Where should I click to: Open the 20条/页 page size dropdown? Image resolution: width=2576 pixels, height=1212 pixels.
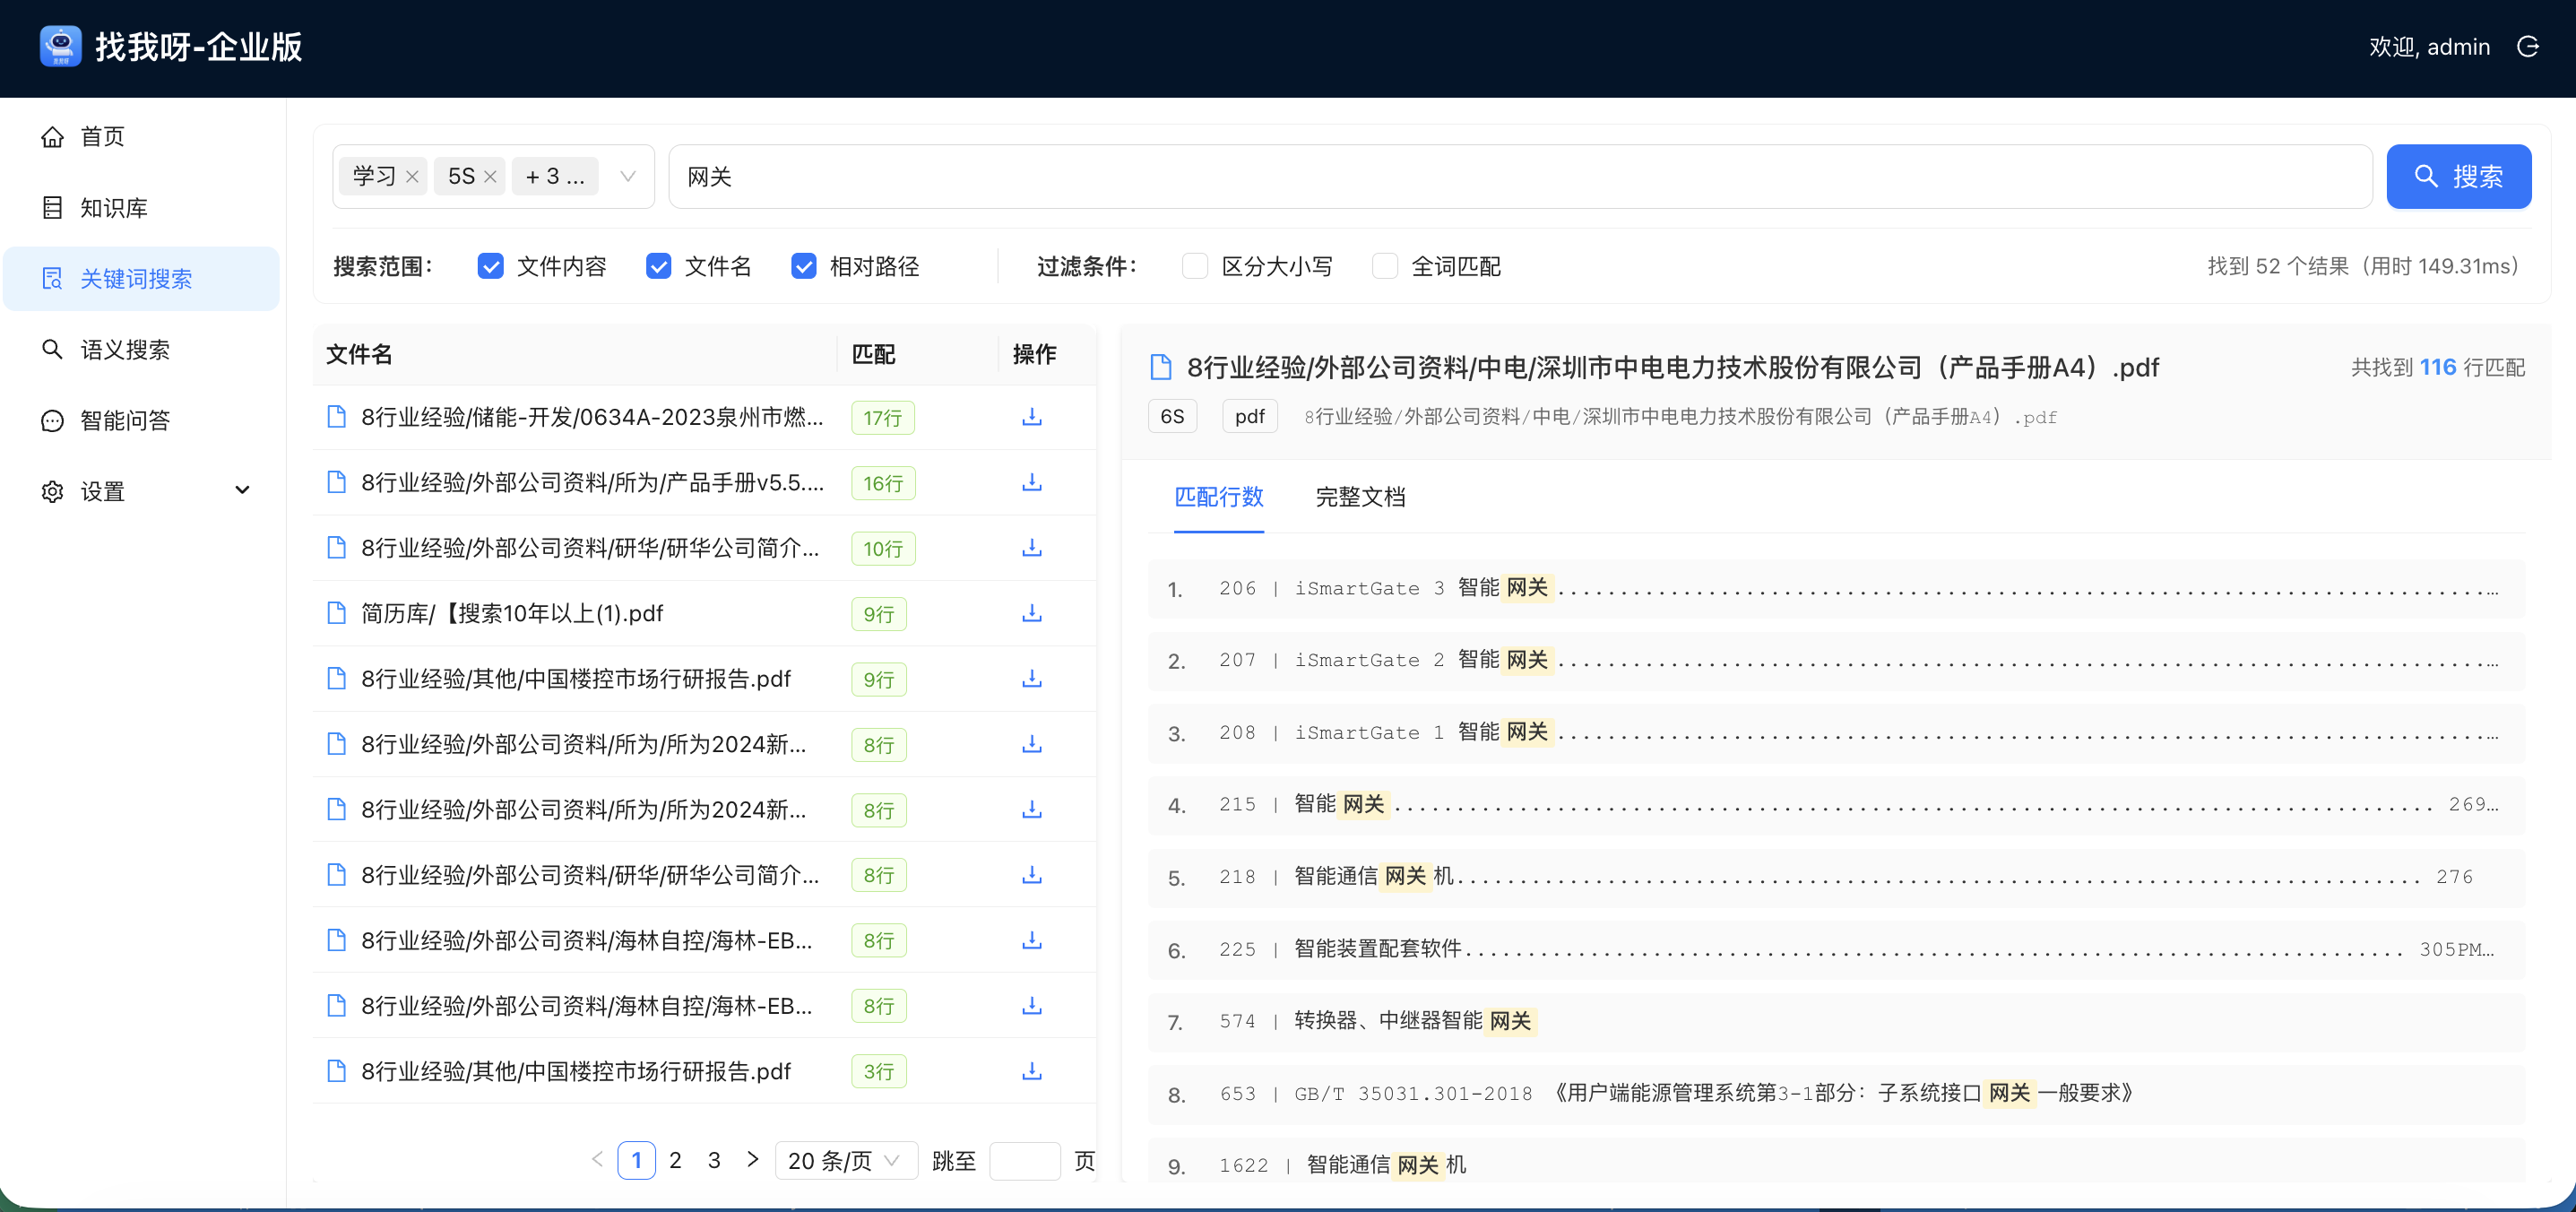pyautogui.click(x=846, y=1160)
